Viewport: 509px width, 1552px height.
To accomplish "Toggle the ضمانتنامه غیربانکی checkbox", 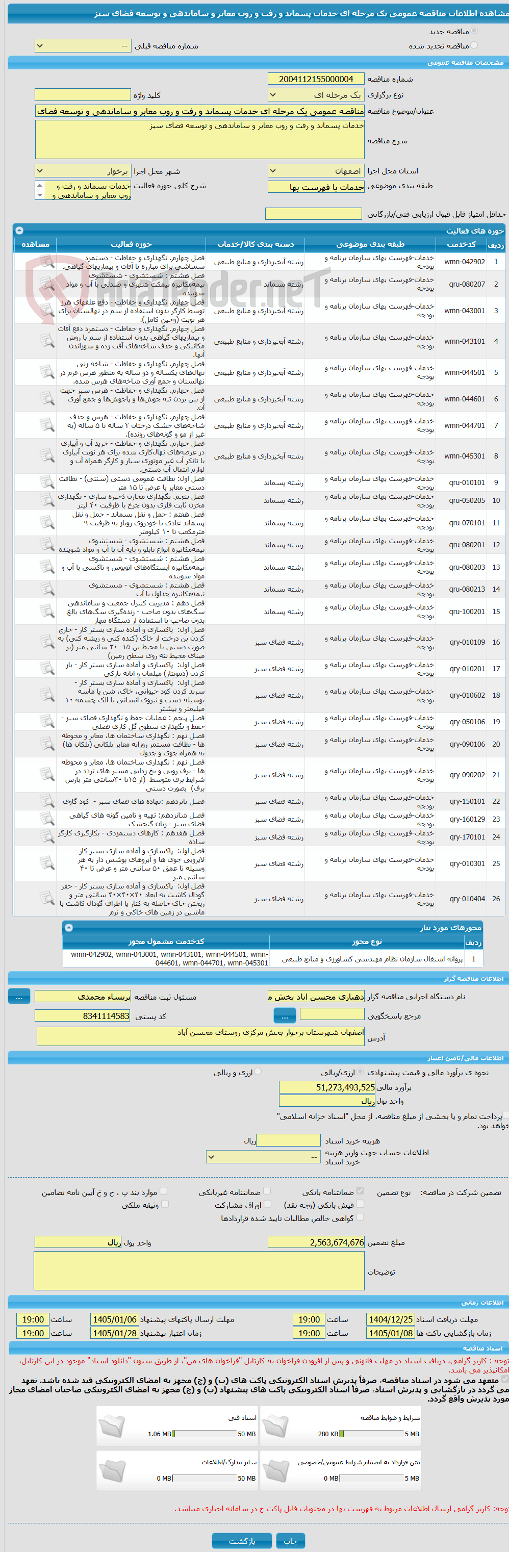I will [x=267, y=1190].
